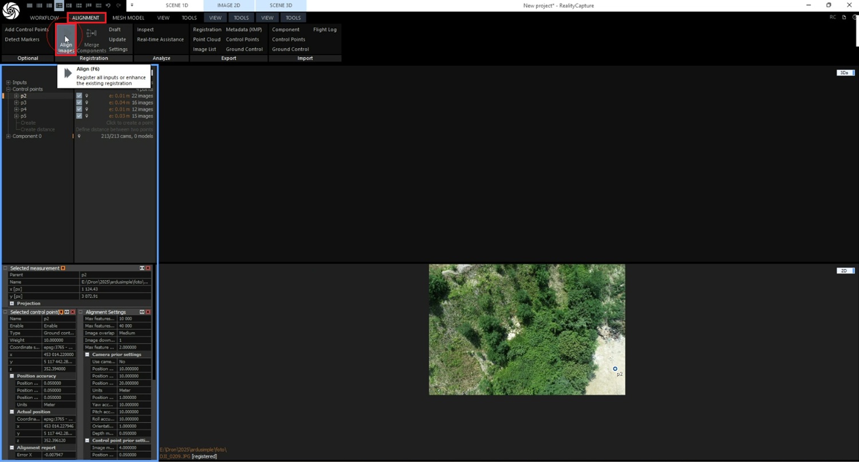Collapse the Camera prior settings section

coord(88,354)
